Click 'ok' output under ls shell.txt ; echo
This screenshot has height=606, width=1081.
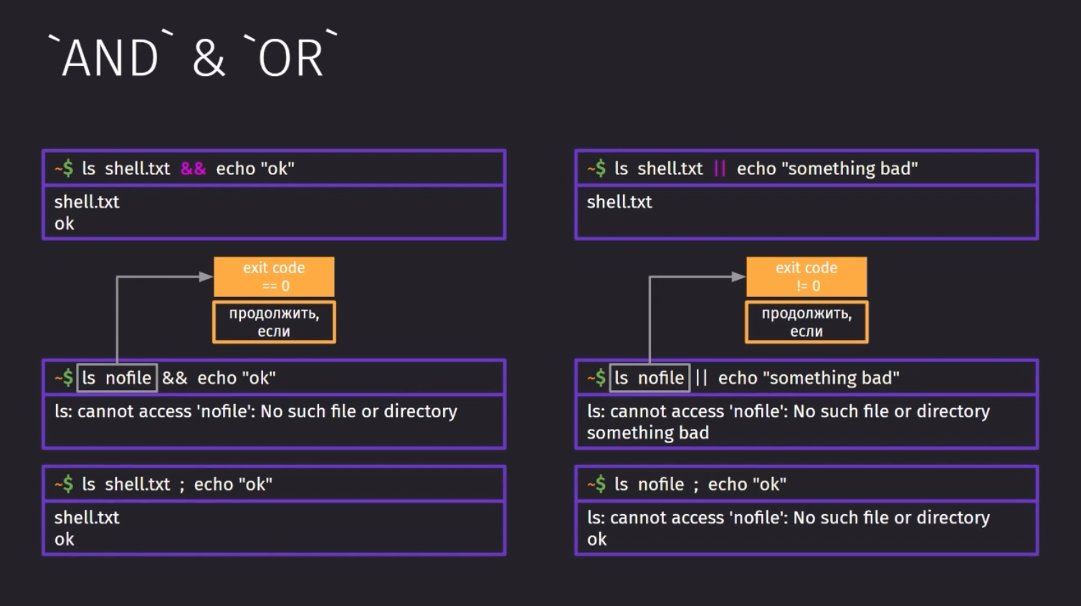pyautogui.click(x=64, y=539)
